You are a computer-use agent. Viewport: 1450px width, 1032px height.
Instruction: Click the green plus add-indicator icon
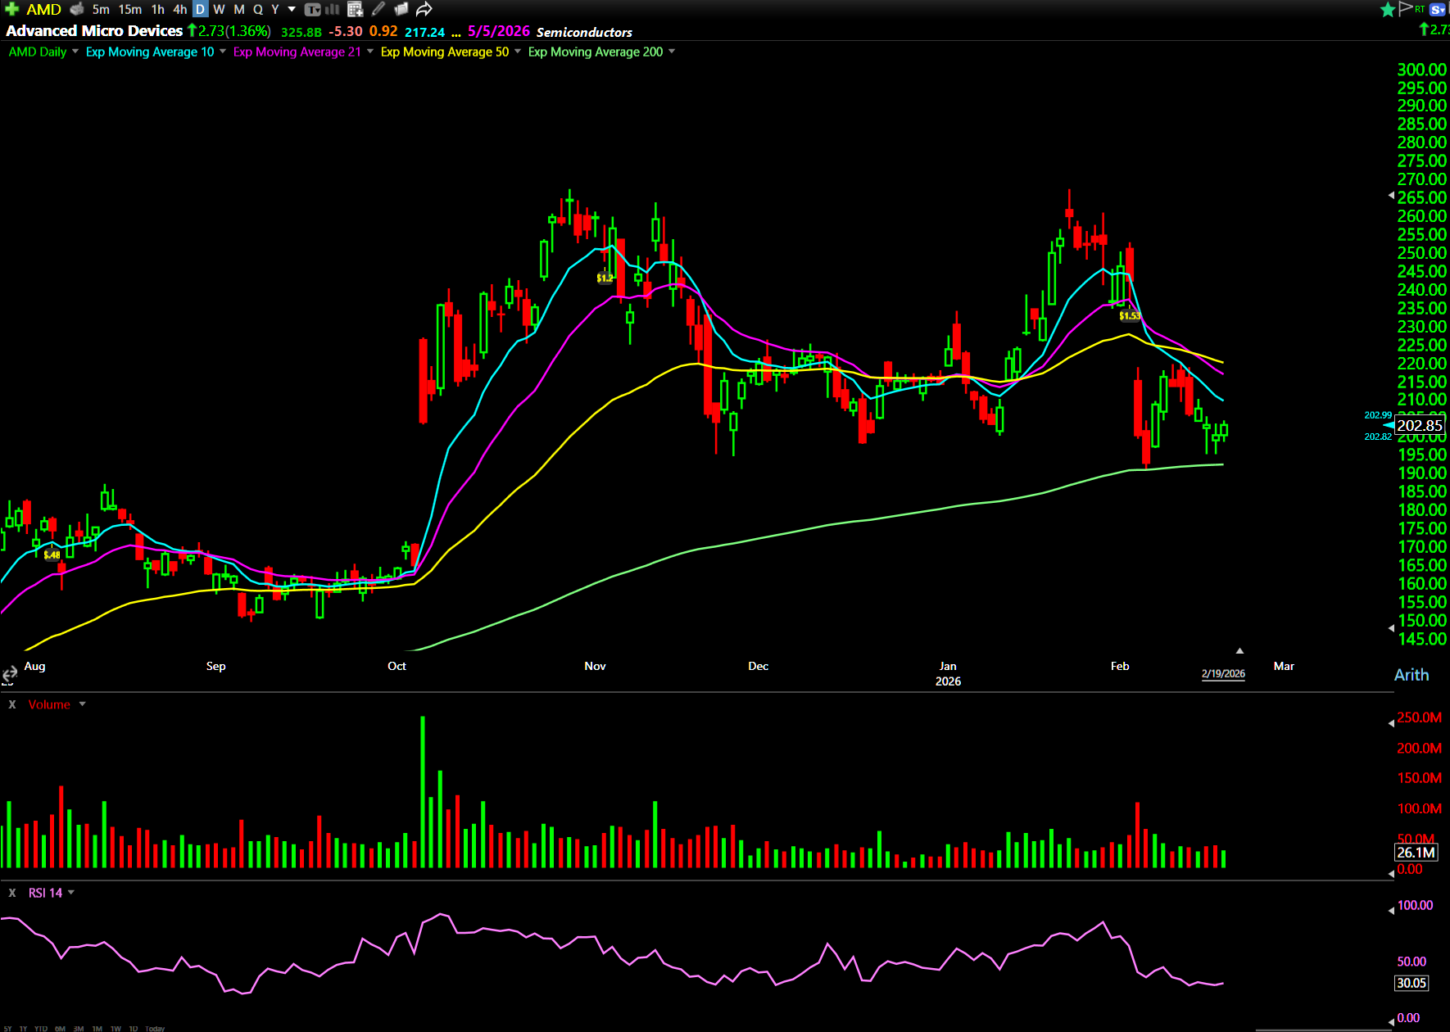11,9
